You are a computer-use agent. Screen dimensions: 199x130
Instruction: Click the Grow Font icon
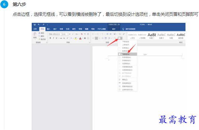coord(70,34)
